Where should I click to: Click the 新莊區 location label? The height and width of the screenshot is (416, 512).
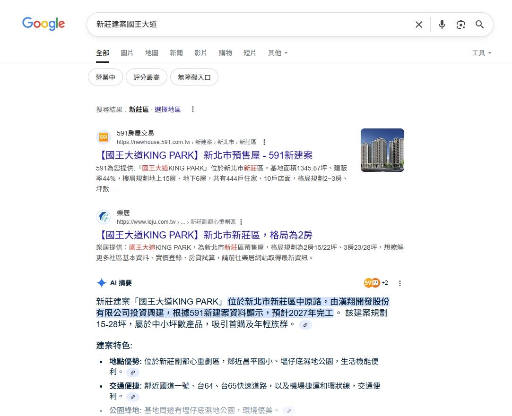(139, 110)
